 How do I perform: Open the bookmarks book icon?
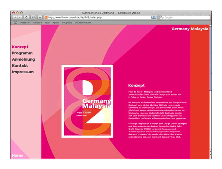click(15, 22)
